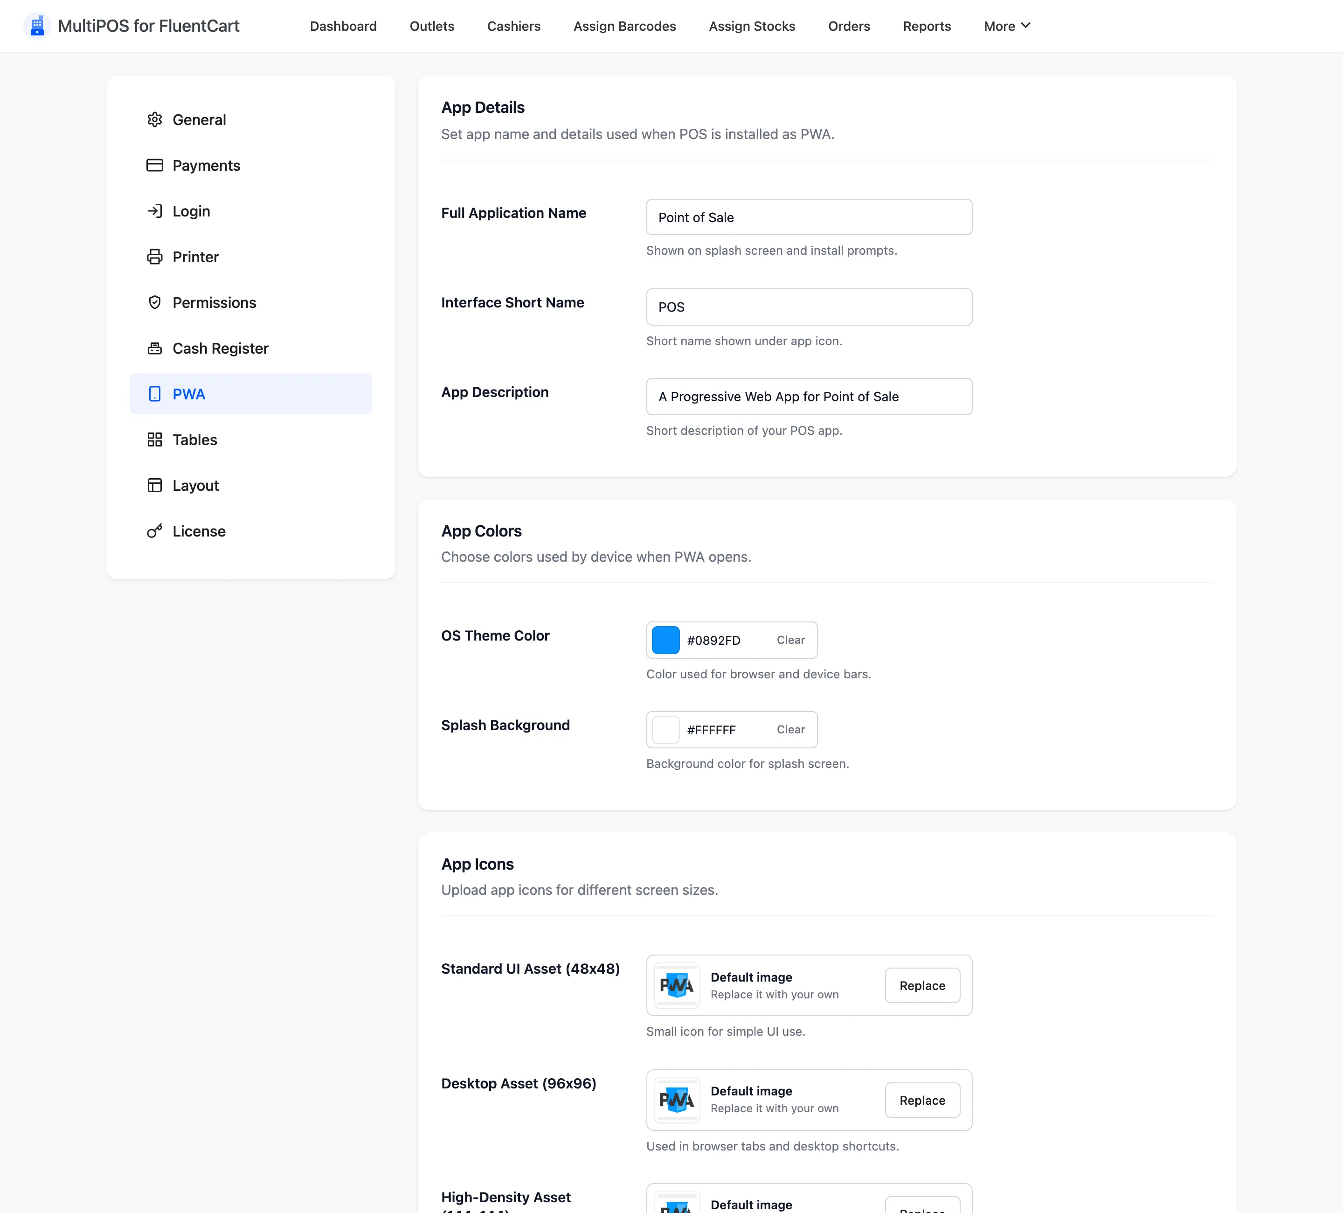Click the Standard UI Asset PWA thumbnail
The width and height of the screenshot is (1343, 1213).
677,985
